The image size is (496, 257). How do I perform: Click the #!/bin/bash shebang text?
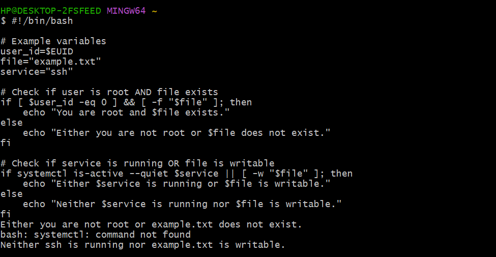pyautogui.click(x=42, y=21)
